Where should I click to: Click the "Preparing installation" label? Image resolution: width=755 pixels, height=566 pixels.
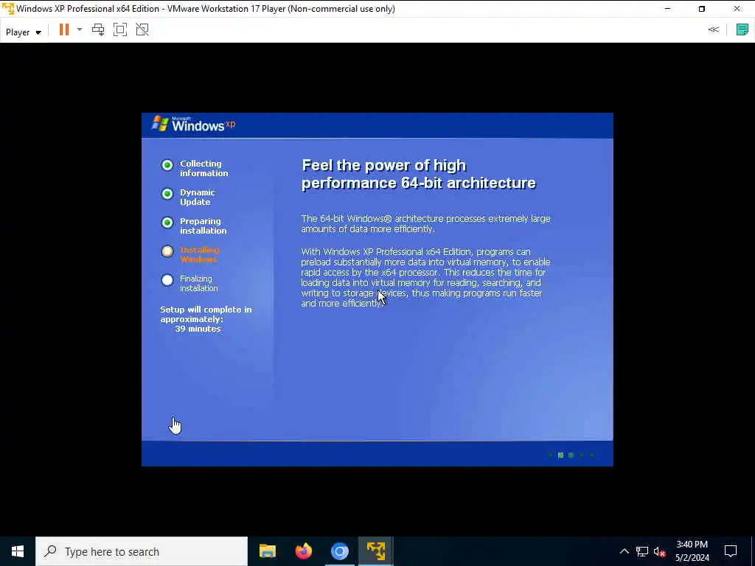point(203,226)
